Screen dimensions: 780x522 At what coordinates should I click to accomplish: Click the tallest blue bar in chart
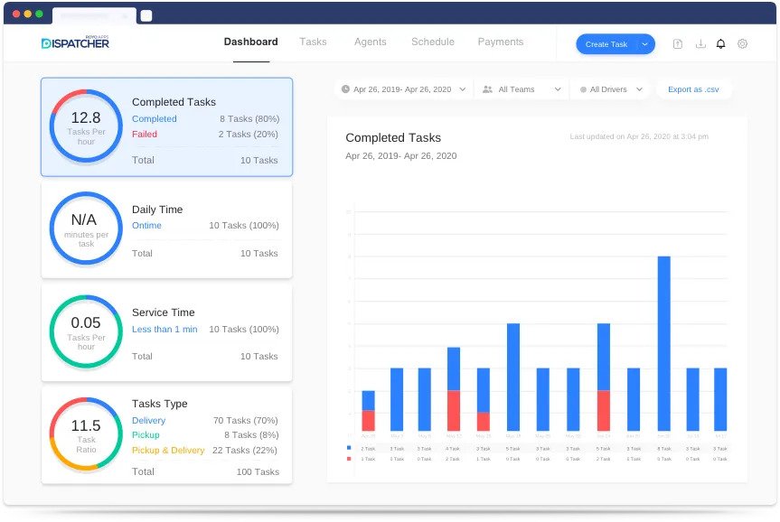663,343
